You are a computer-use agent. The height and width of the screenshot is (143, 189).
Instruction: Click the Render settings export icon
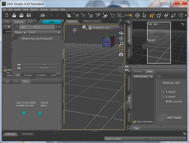coord(43,15)
